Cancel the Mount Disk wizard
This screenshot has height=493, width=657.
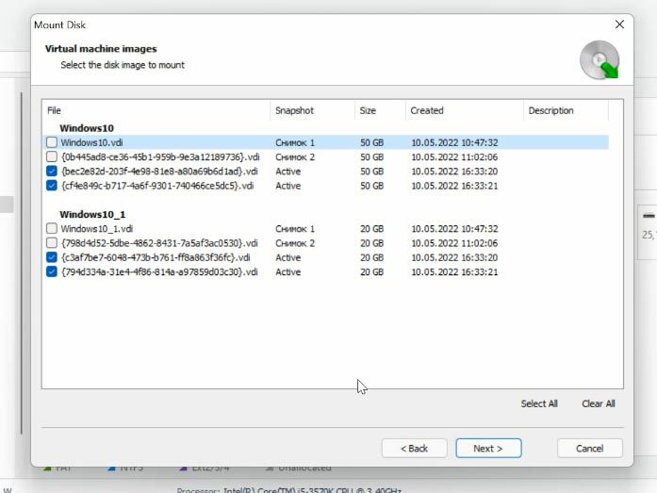click(x=590, y=448)
